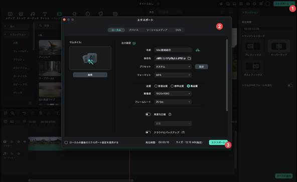This screenshot has height=182, width=297.
Task: Select the 標準品質 quality radio button
Action: 172,86
